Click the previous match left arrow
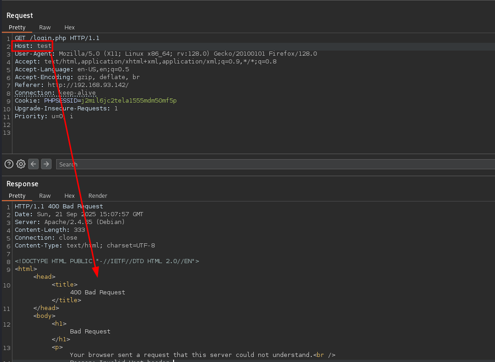Image resolution: width=495 pixels, height=362 pixels. tap(33, 164)
